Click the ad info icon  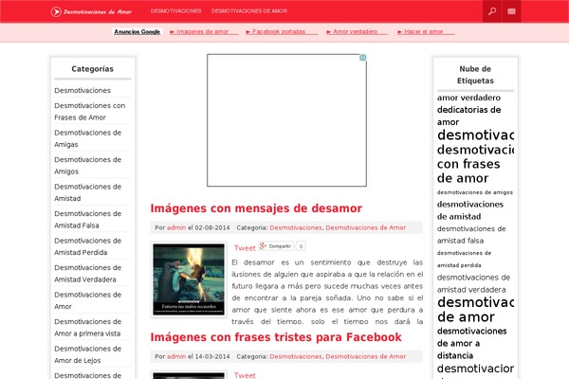pyautogui.click(x=362, y=58)
